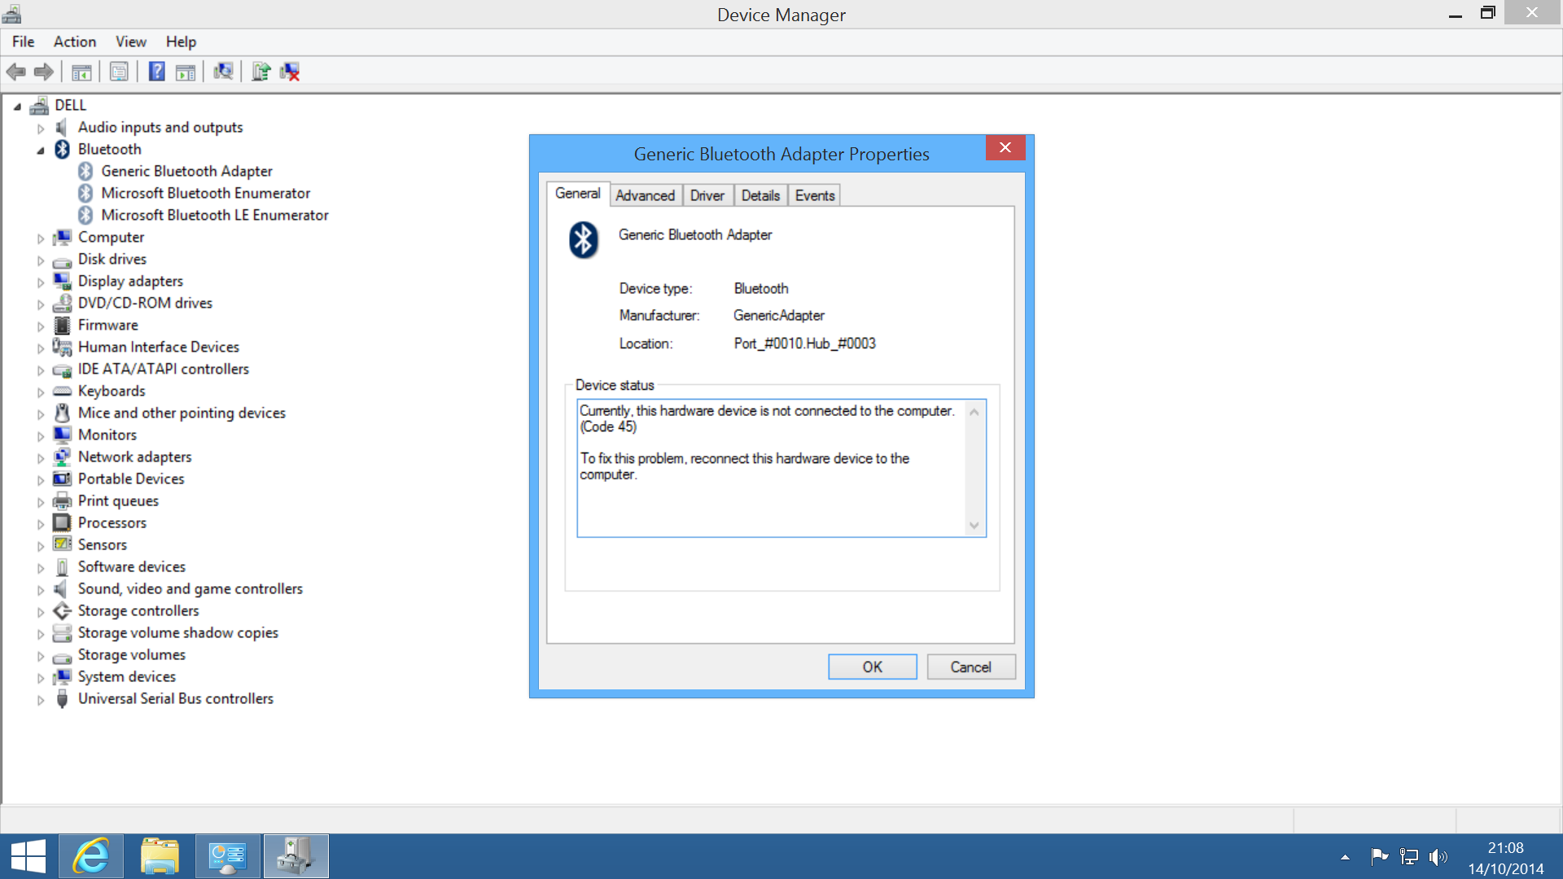Image resolution: width=1563 pixels, height=879 pixels.
Task: Click the OK button in Properties dialog
Action: (x=872, y=667)
